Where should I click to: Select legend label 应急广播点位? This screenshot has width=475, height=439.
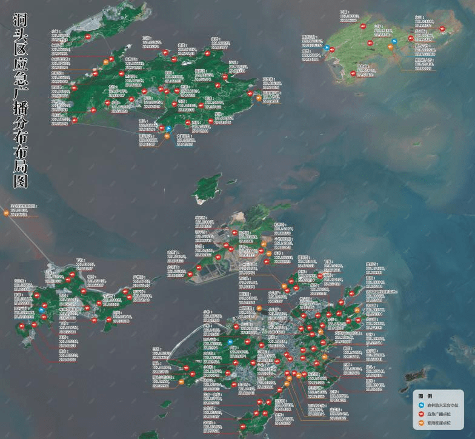pyautogui.click(x=439, y=414)
